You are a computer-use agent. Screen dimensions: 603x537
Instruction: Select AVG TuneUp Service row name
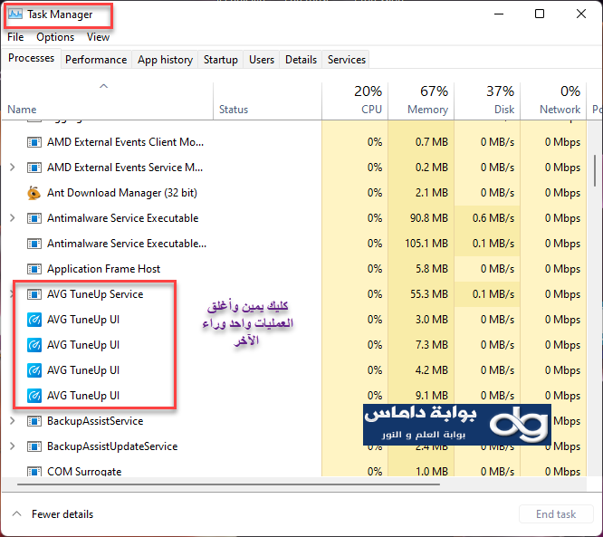pyautogui.click(x=95, y=294)
